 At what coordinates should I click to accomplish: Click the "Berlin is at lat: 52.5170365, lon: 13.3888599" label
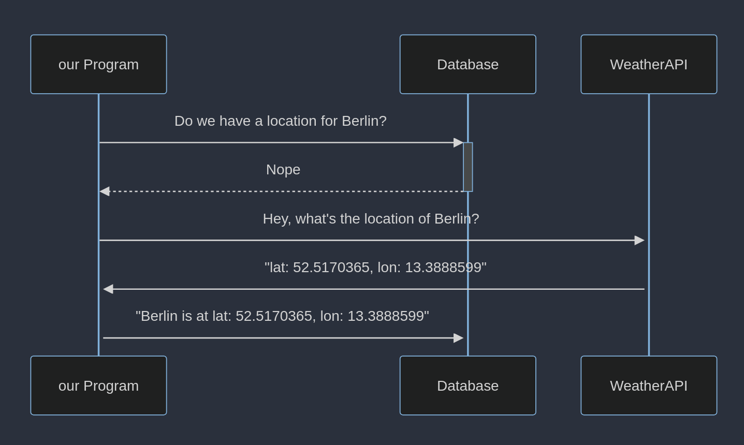[x=282, y=316]
